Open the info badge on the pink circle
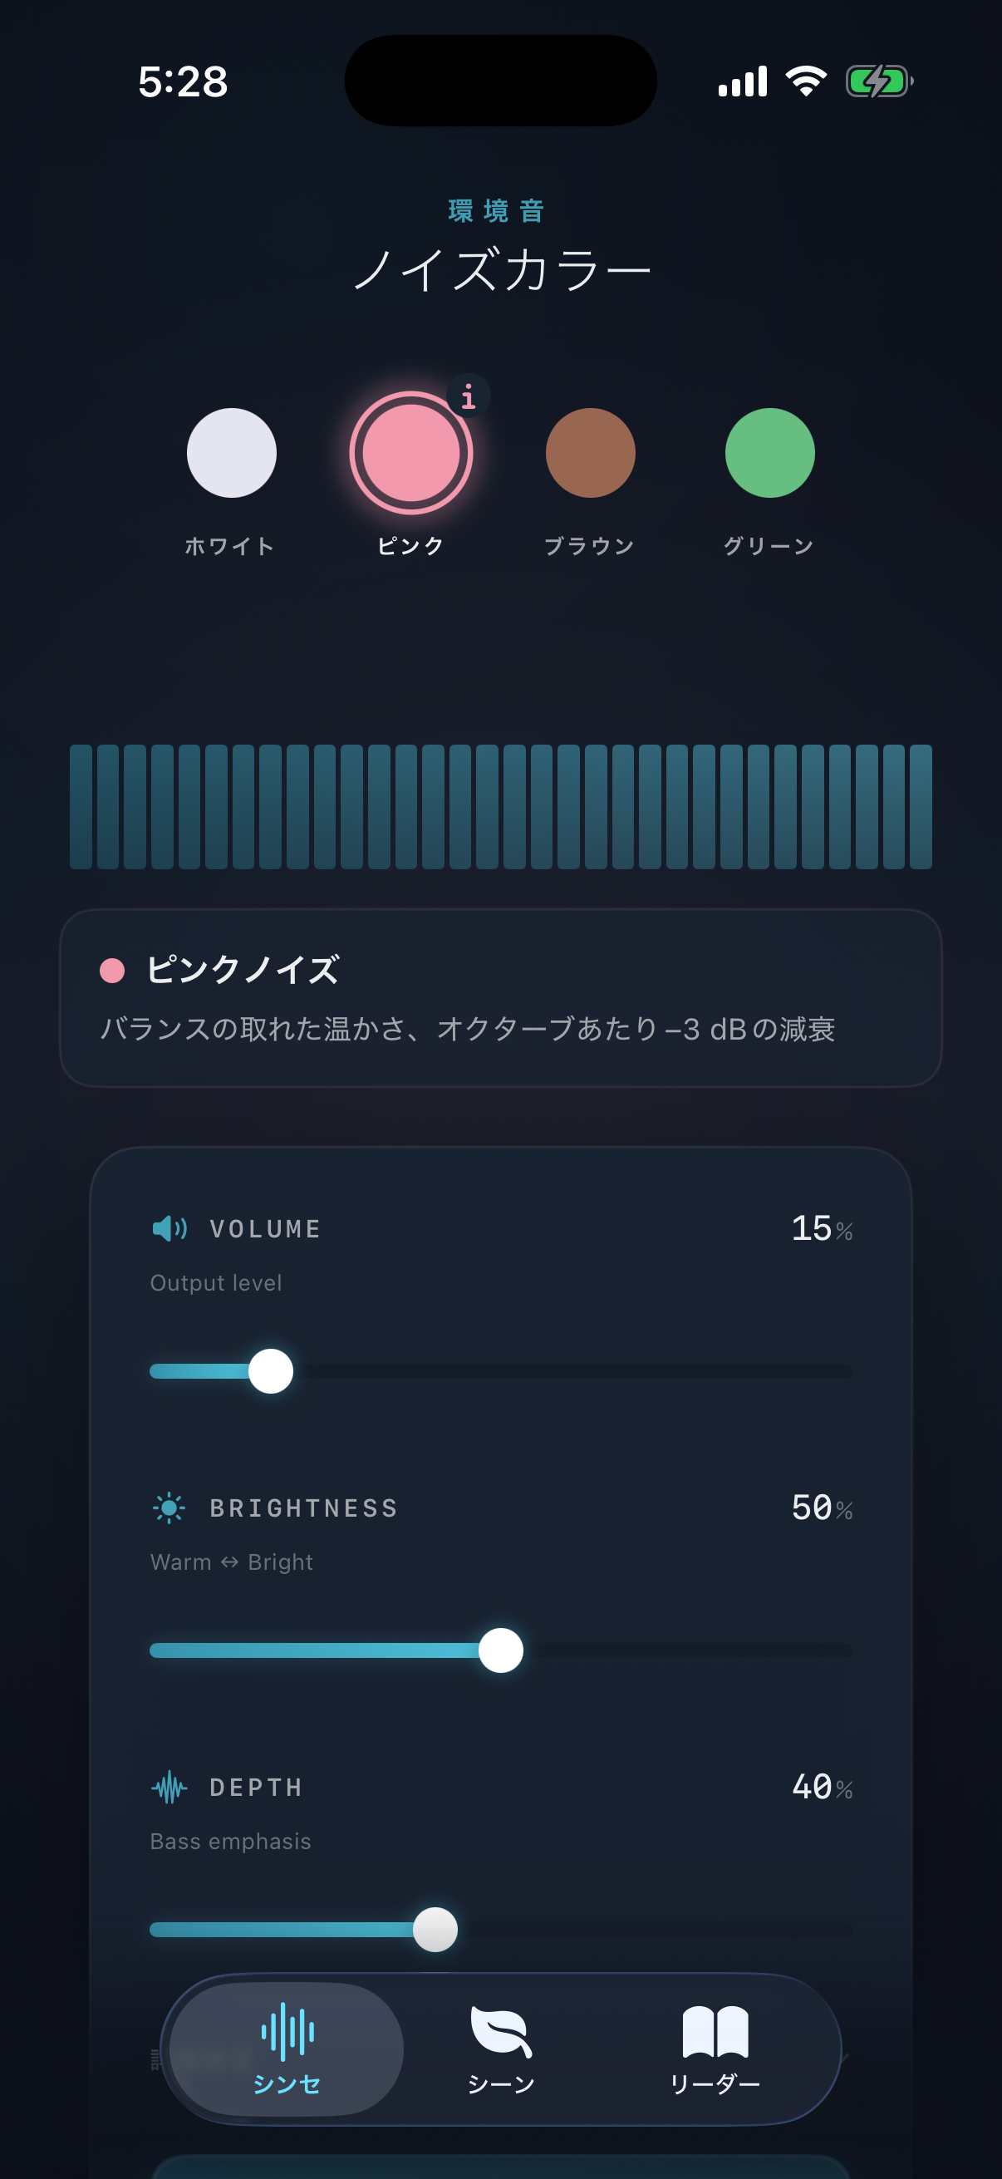 (x=469, y=398)
